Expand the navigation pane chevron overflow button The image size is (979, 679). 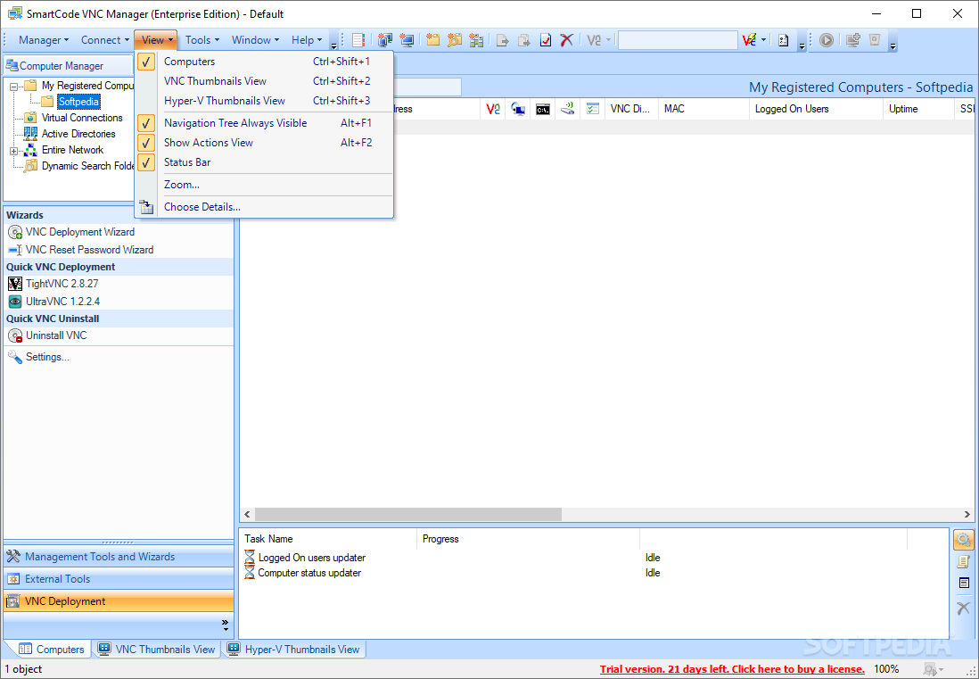[226, 625]
